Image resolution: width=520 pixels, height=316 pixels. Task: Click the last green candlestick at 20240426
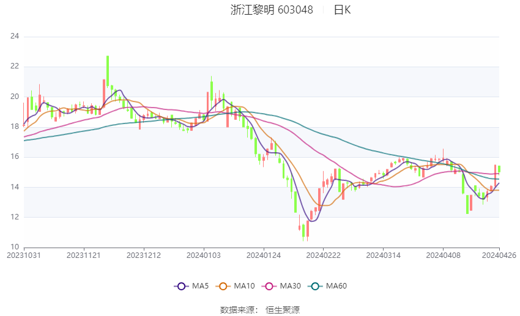[499, 169]
